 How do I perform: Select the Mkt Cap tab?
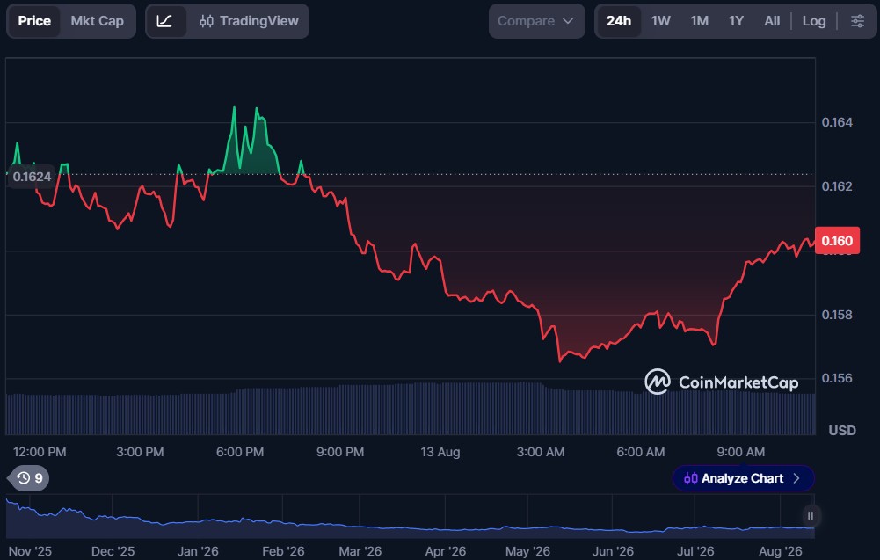pos(97,21)
